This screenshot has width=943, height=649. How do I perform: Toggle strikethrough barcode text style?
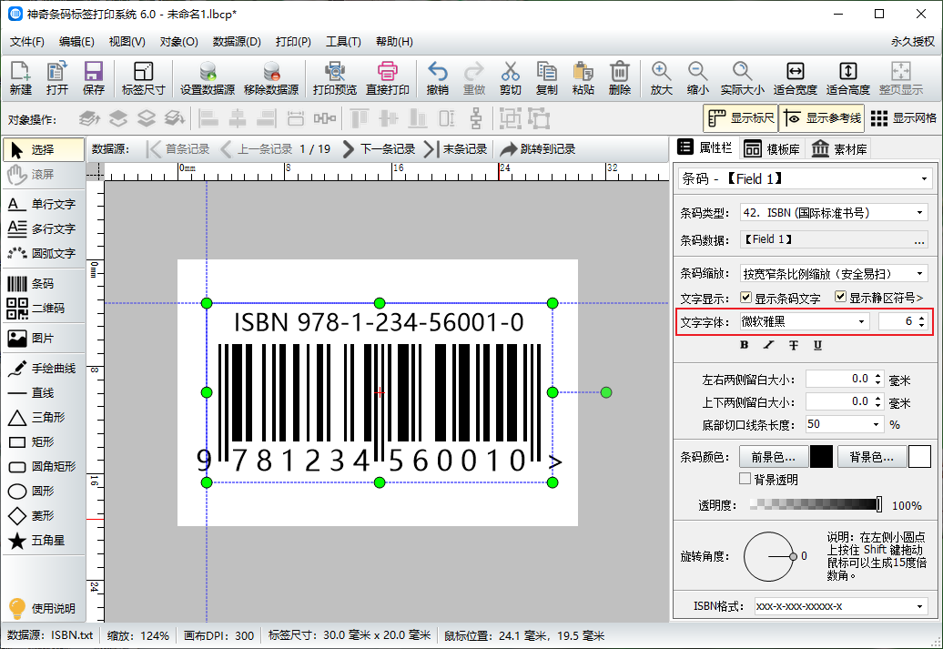(793, 345)
